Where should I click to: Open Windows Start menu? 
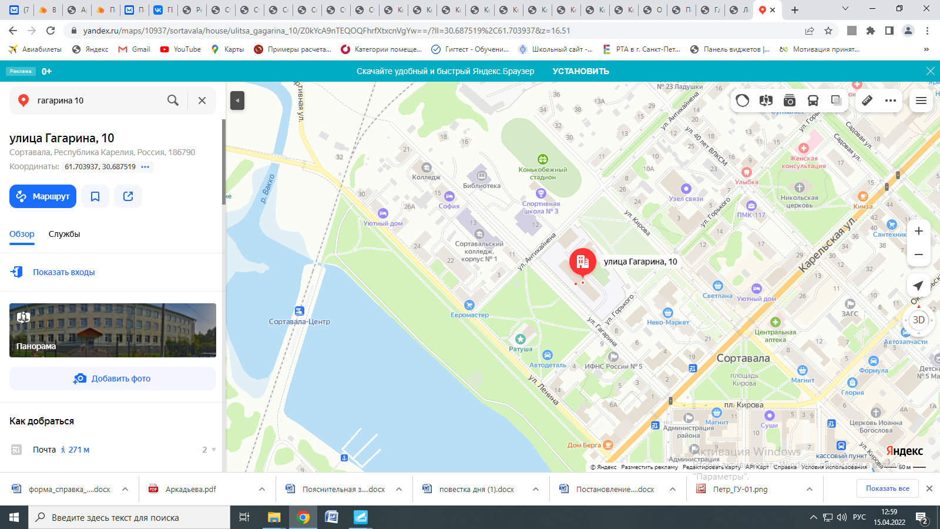(14, 517)
